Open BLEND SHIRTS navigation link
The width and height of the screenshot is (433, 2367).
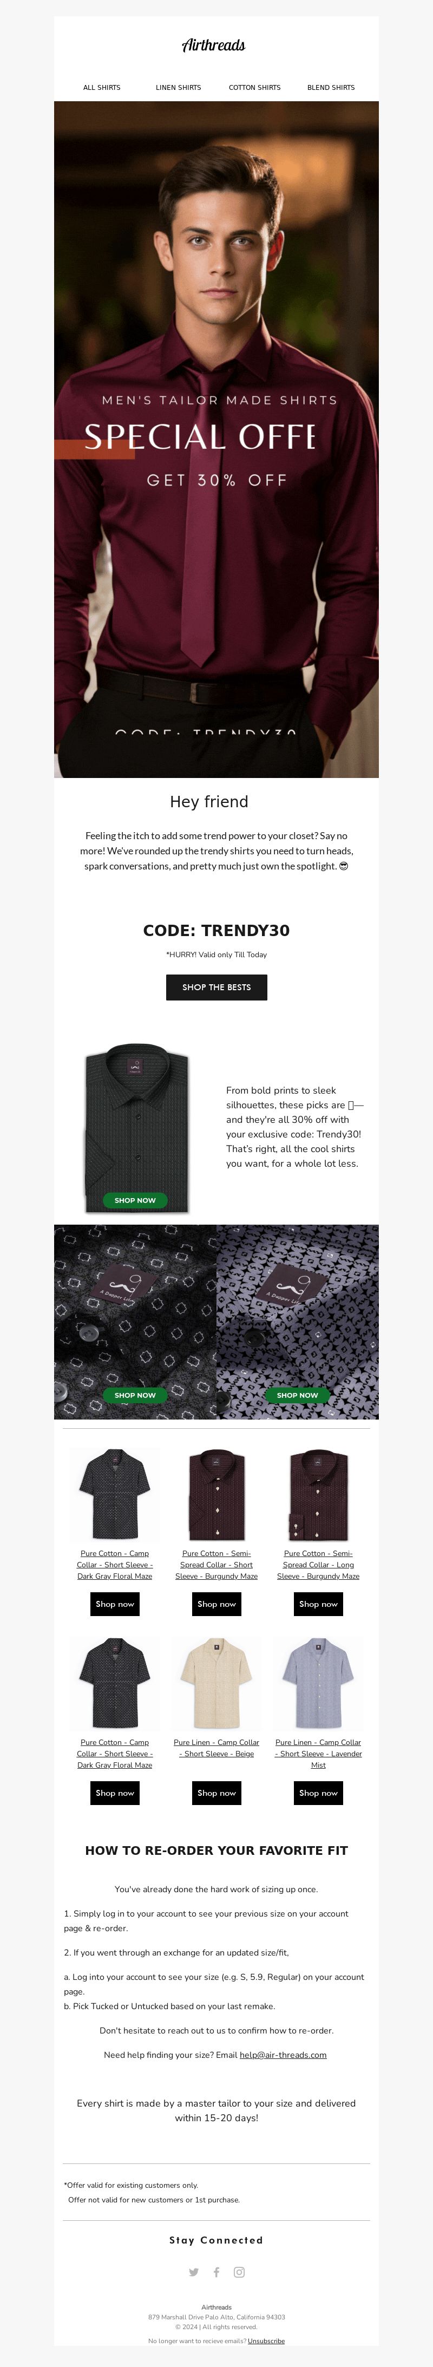coord(331,87)
